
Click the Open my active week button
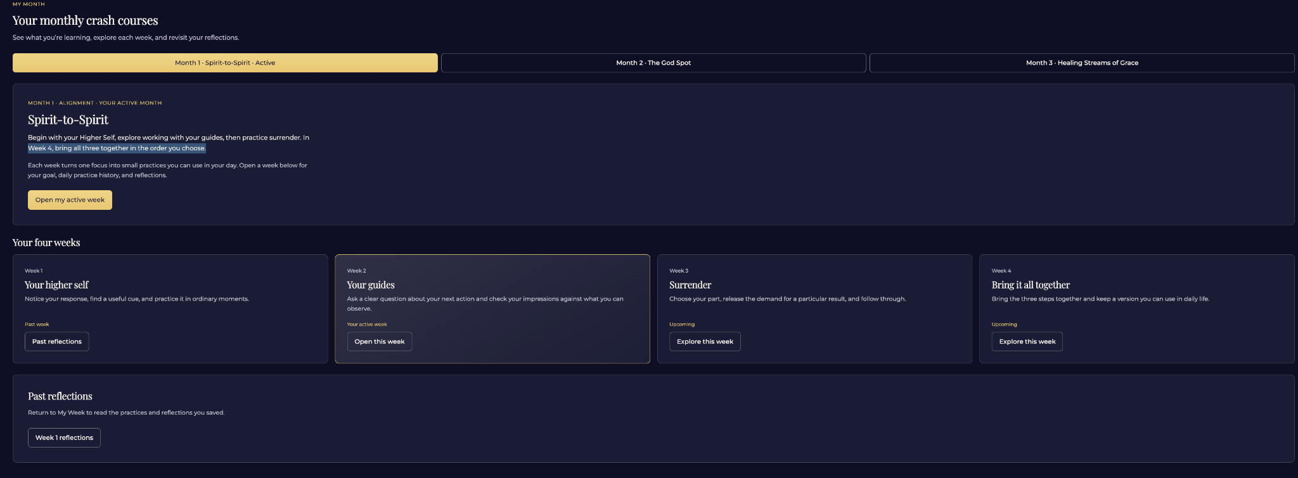pos(70,200)
